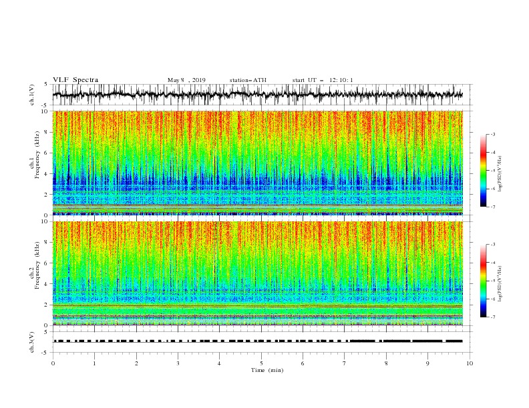Image resolution: width=529 pixels, height=408 pixels.
Task: Click the ch.2 "Frequency (kHz)" axis label
Action: tap(37, 265)
